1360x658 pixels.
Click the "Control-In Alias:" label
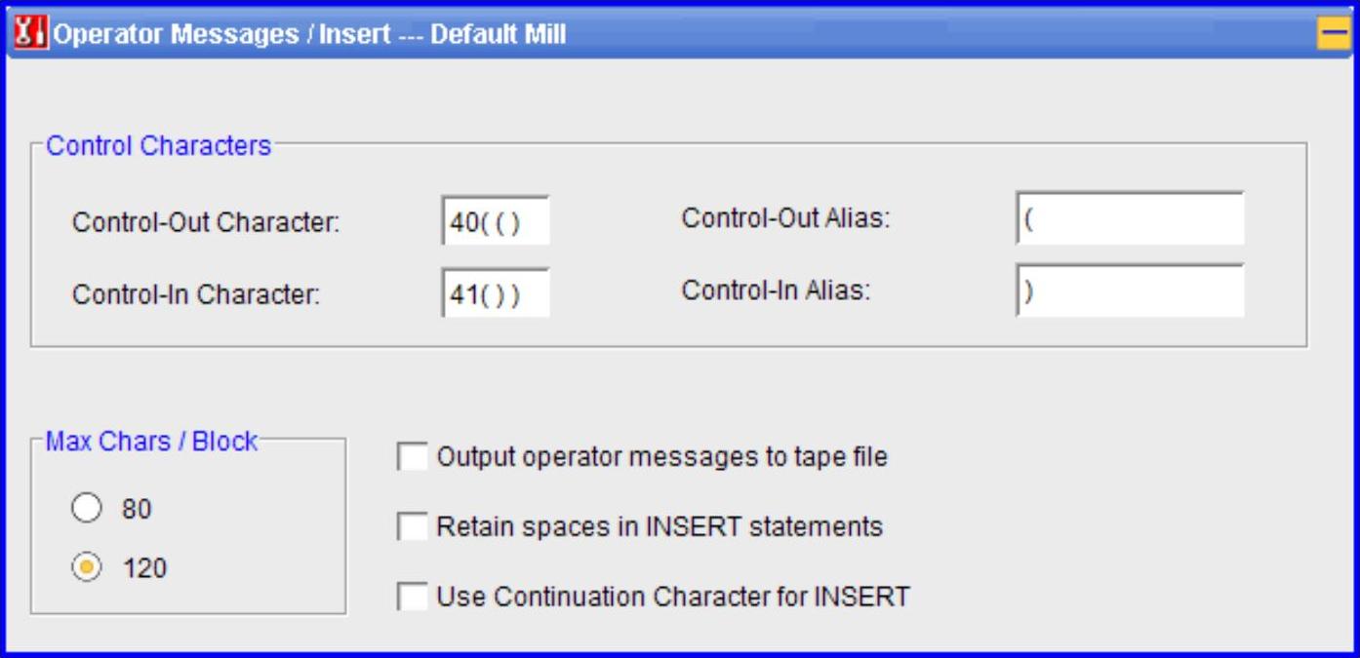click(776, 290)
